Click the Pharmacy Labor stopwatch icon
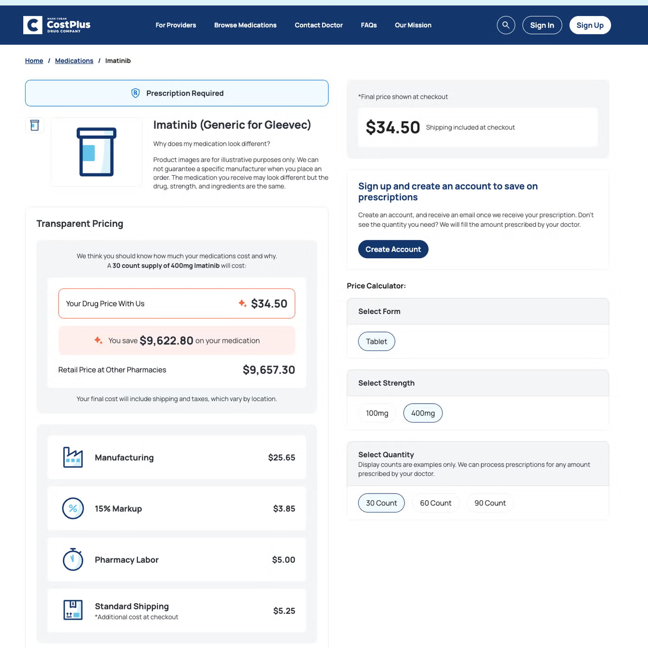The image size is (648, 648). [73, 560]
